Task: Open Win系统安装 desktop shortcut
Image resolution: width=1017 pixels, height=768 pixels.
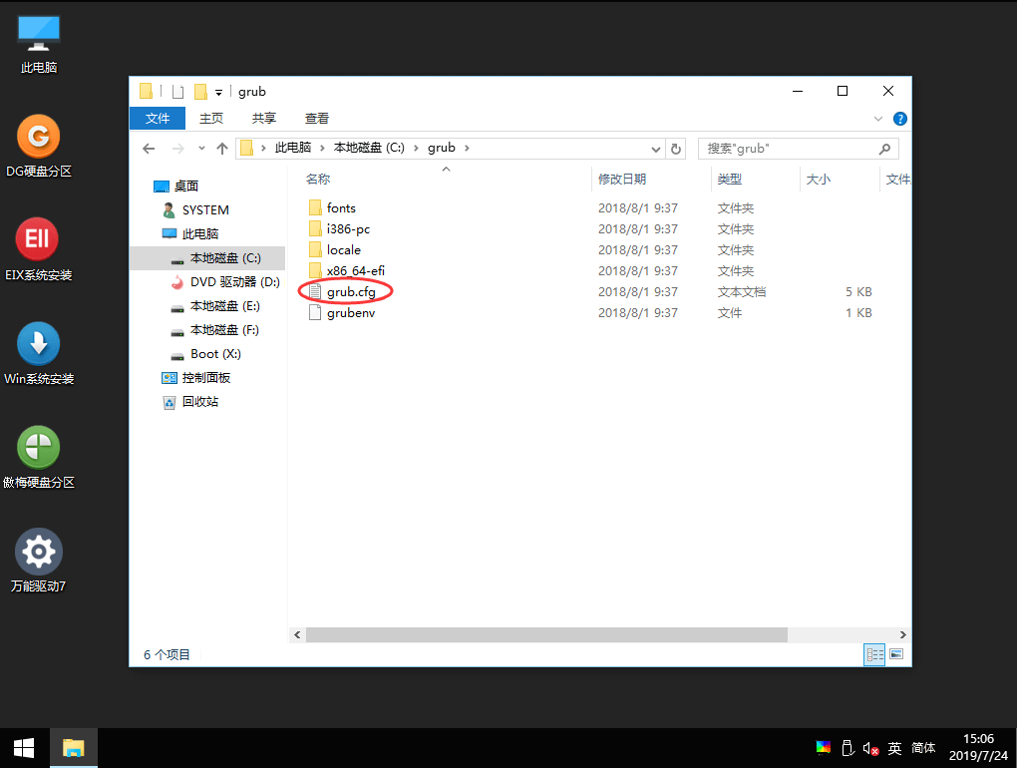Action: (39, 353)
